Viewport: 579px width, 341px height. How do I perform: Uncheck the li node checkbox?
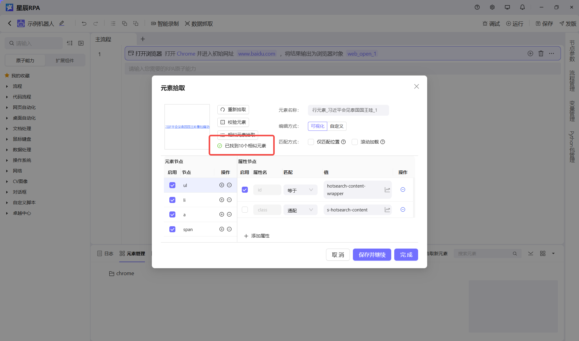pos(172,200)
